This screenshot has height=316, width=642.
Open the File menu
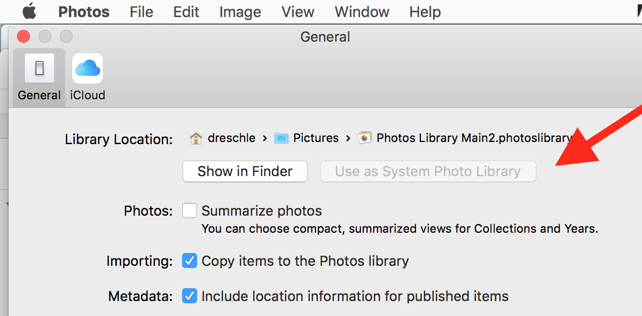click(142, 11)
